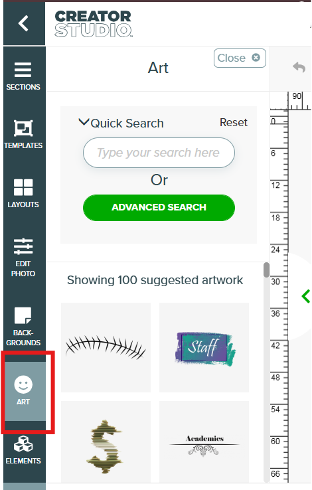Click the artwork list scrollbar handle
Image resolution: width=312 pixels, height=490 pixels.
click(266, 270)
